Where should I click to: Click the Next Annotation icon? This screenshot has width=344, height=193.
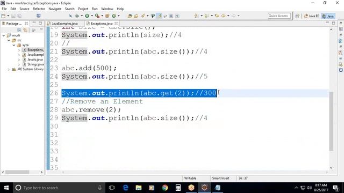[x=196, y=16]
